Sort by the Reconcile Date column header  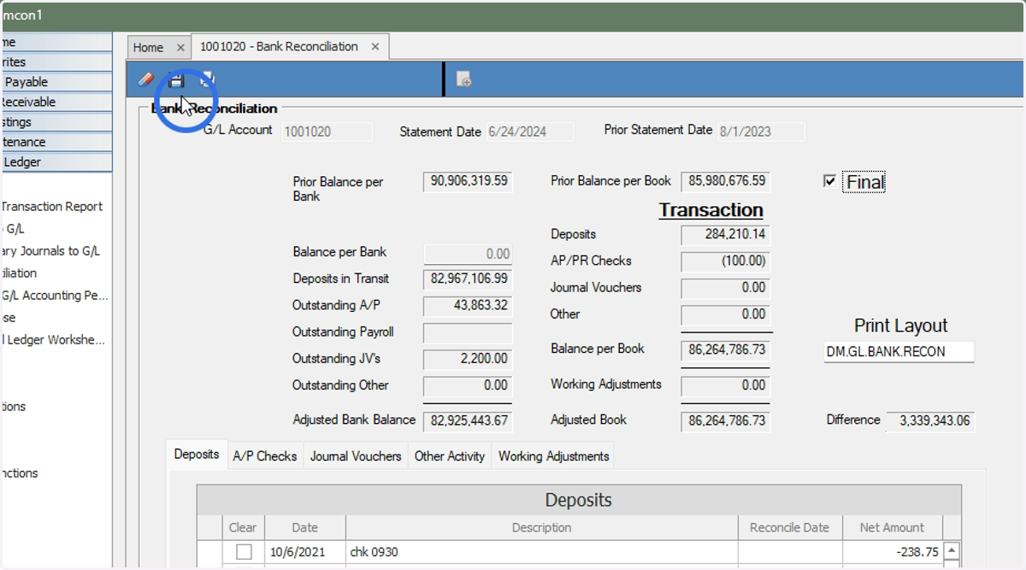[x=790, y=527]
